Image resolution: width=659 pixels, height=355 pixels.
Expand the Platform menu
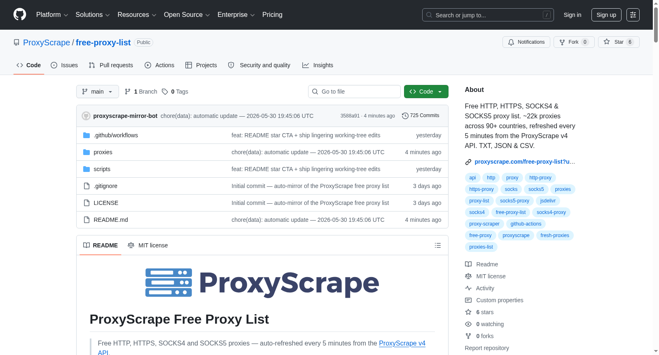tap(52, 15)
